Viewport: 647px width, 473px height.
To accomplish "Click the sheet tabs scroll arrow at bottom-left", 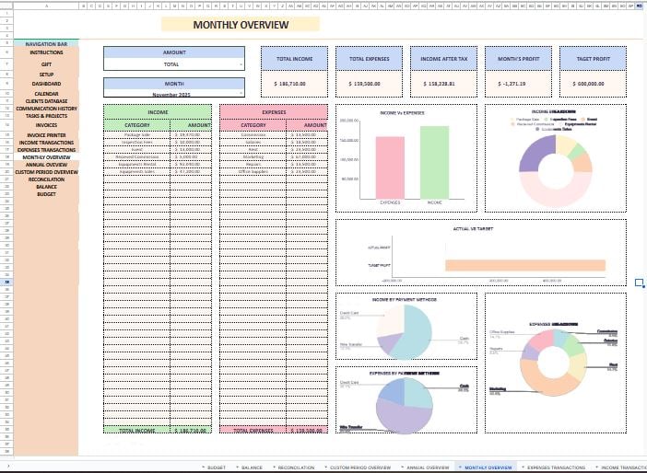I will tap(8, 467).
